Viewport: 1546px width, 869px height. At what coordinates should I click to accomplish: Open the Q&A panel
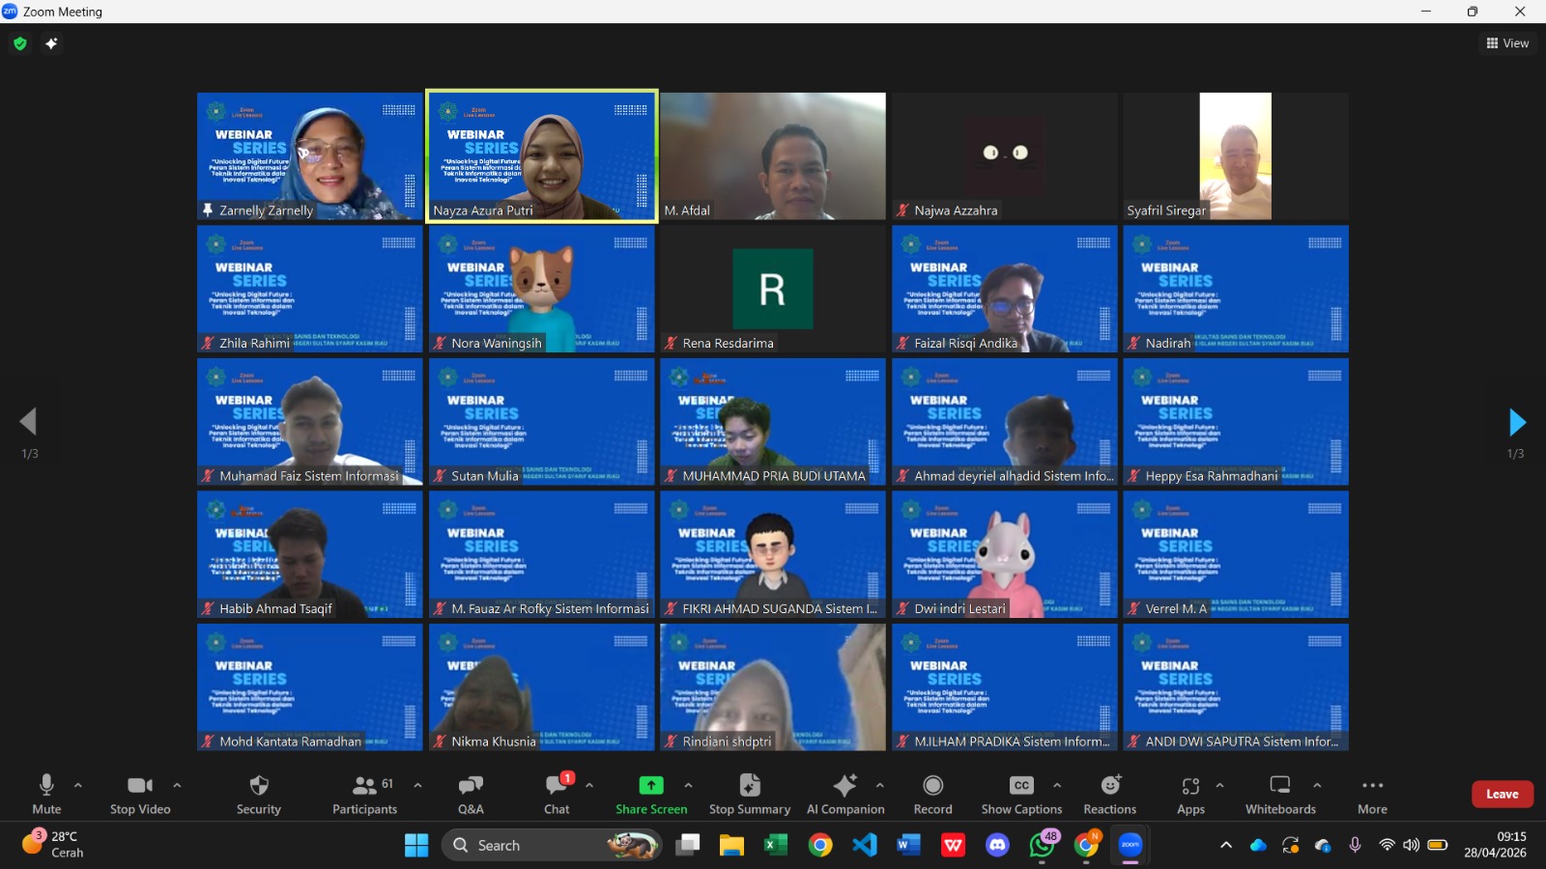[471, 793]
